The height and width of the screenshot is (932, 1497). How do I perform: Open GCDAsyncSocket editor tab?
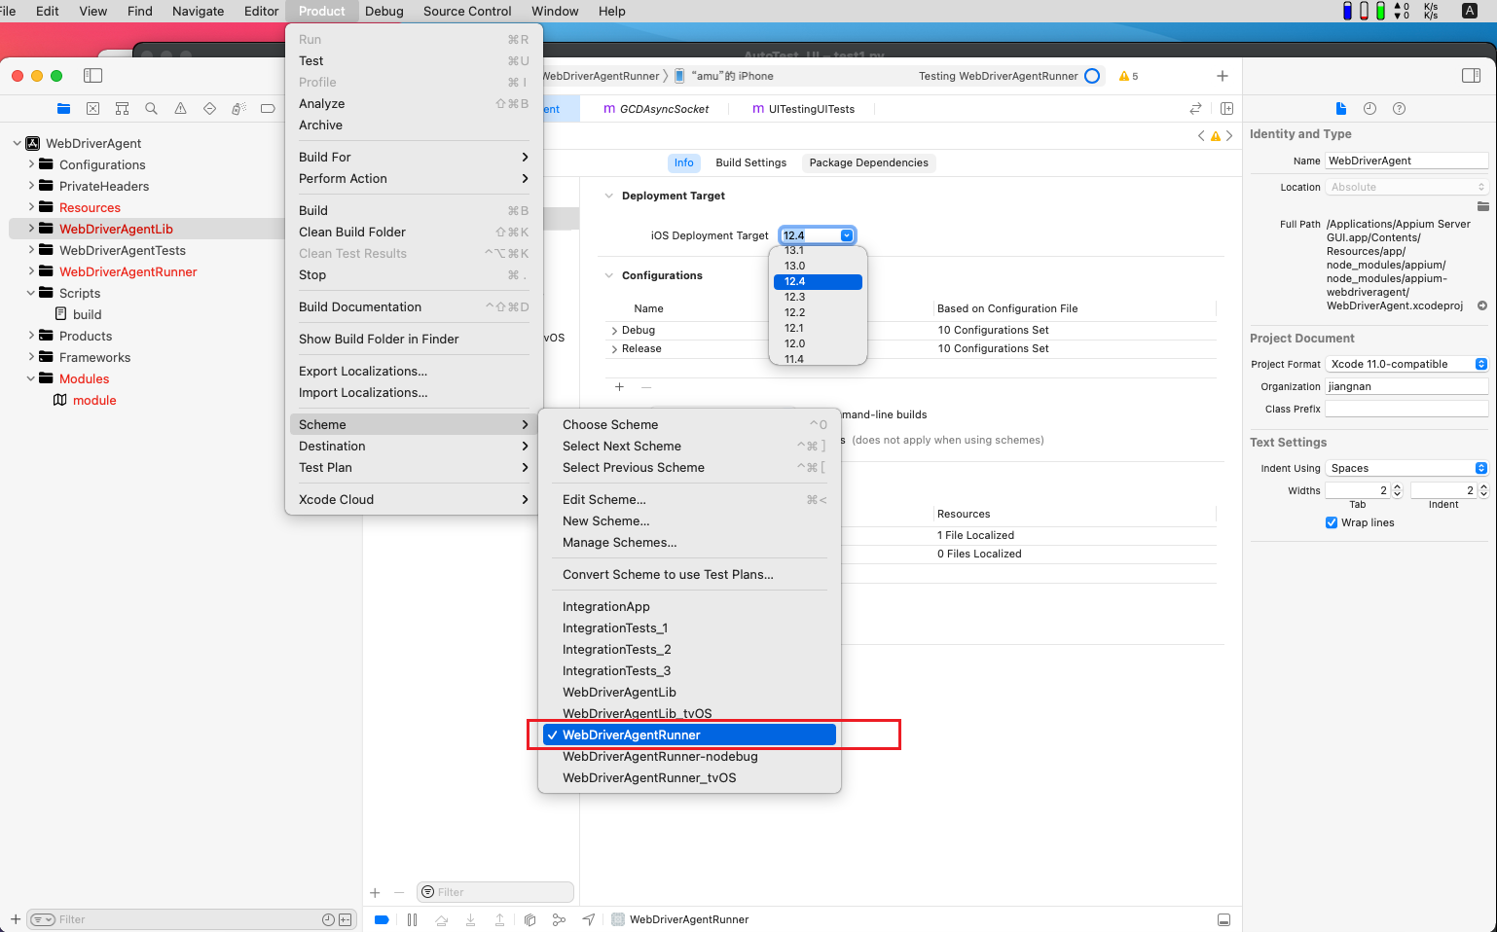click(x=656, y=109)
